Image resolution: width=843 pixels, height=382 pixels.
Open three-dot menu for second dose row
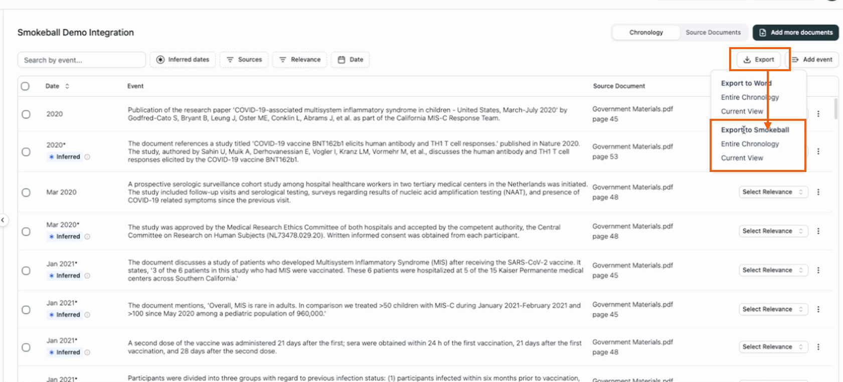[x=818, y=347]
